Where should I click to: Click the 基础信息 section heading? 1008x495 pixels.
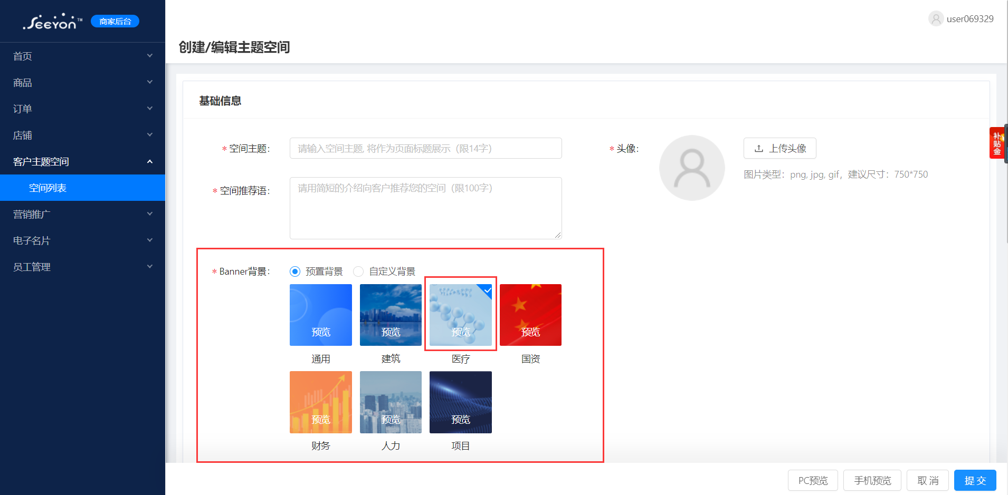point(220,101)
